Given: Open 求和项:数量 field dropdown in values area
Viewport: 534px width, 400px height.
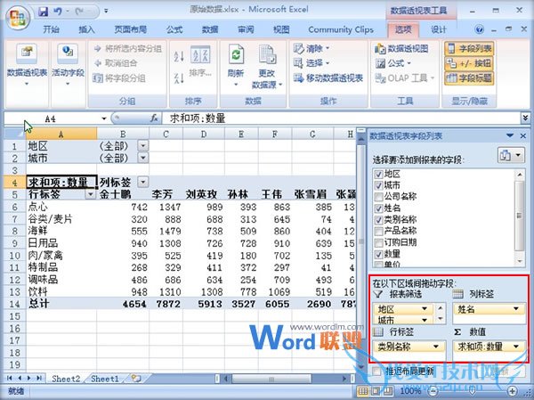Looking at the screenshot, I should pyautogui.click(x=516, y=347).
